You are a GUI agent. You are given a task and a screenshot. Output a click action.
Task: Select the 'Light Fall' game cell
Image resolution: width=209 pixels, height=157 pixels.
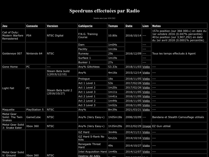(x=13, y=88)
